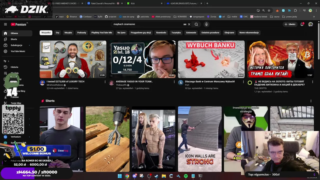The height and width of the screenshot is (180, 320).
Task: Open options for 'Dlaczego Bank w Centrum Warszawy Wybuchł'
Action: pos(243,82)
